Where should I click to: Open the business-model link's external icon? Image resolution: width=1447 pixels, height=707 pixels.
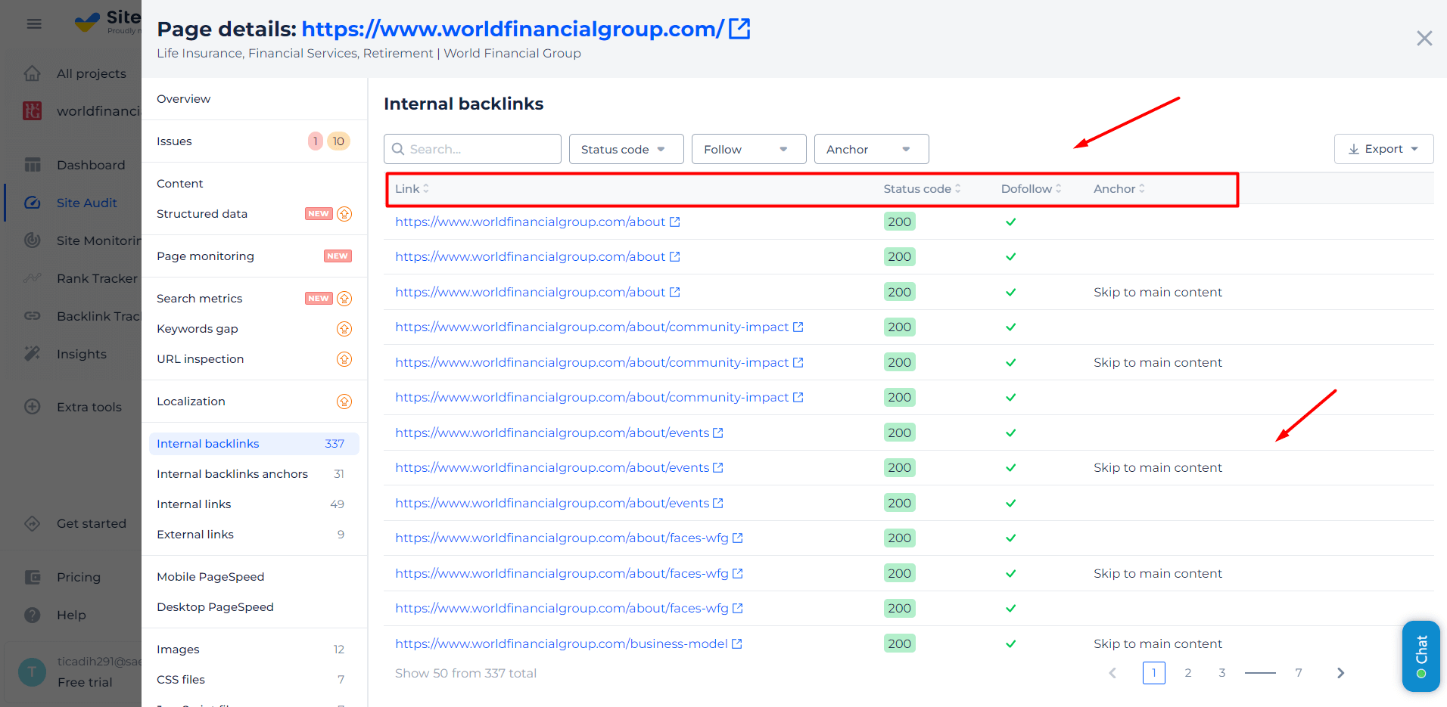737,643
